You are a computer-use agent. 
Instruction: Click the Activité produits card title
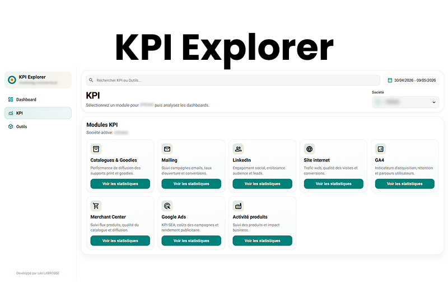pos(250,217)
